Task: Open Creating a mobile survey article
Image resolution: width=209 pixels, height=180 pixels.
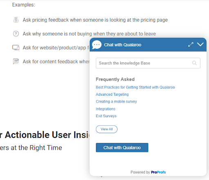Action: pyautogui.click(x=116, y=101)
